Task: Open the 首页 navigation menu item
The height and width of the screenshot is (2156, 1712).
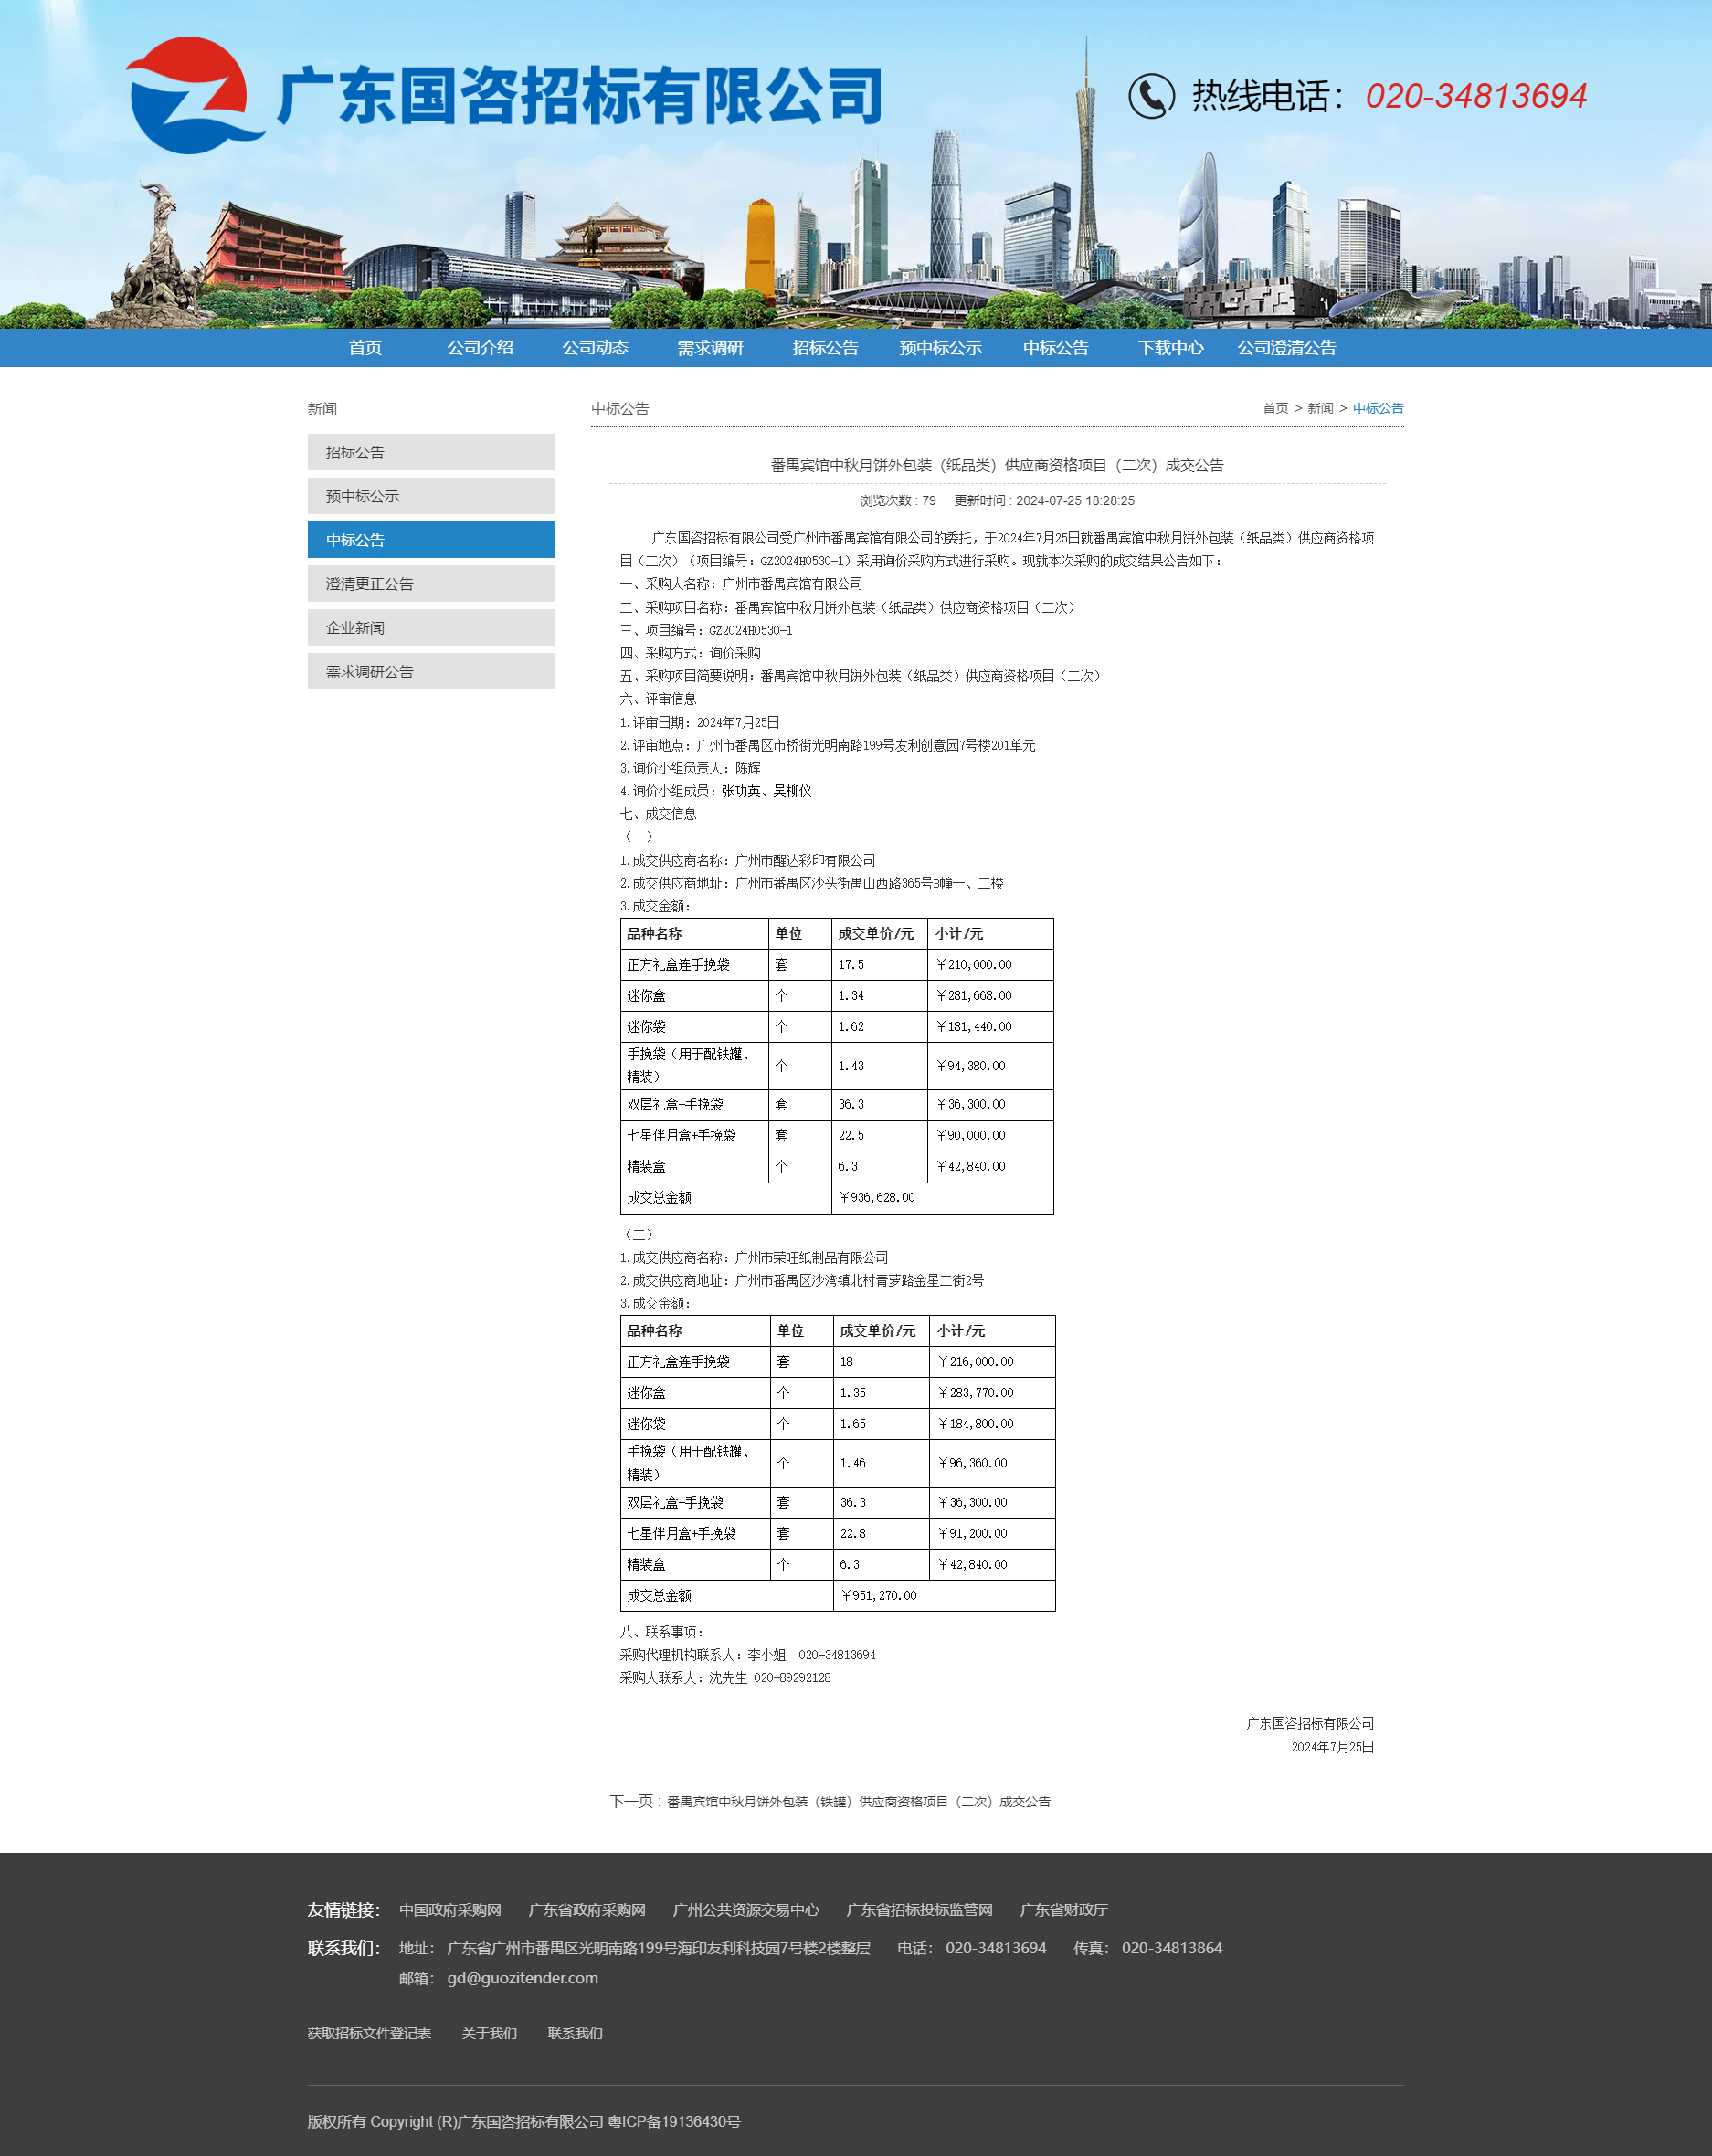Action: 365,348
